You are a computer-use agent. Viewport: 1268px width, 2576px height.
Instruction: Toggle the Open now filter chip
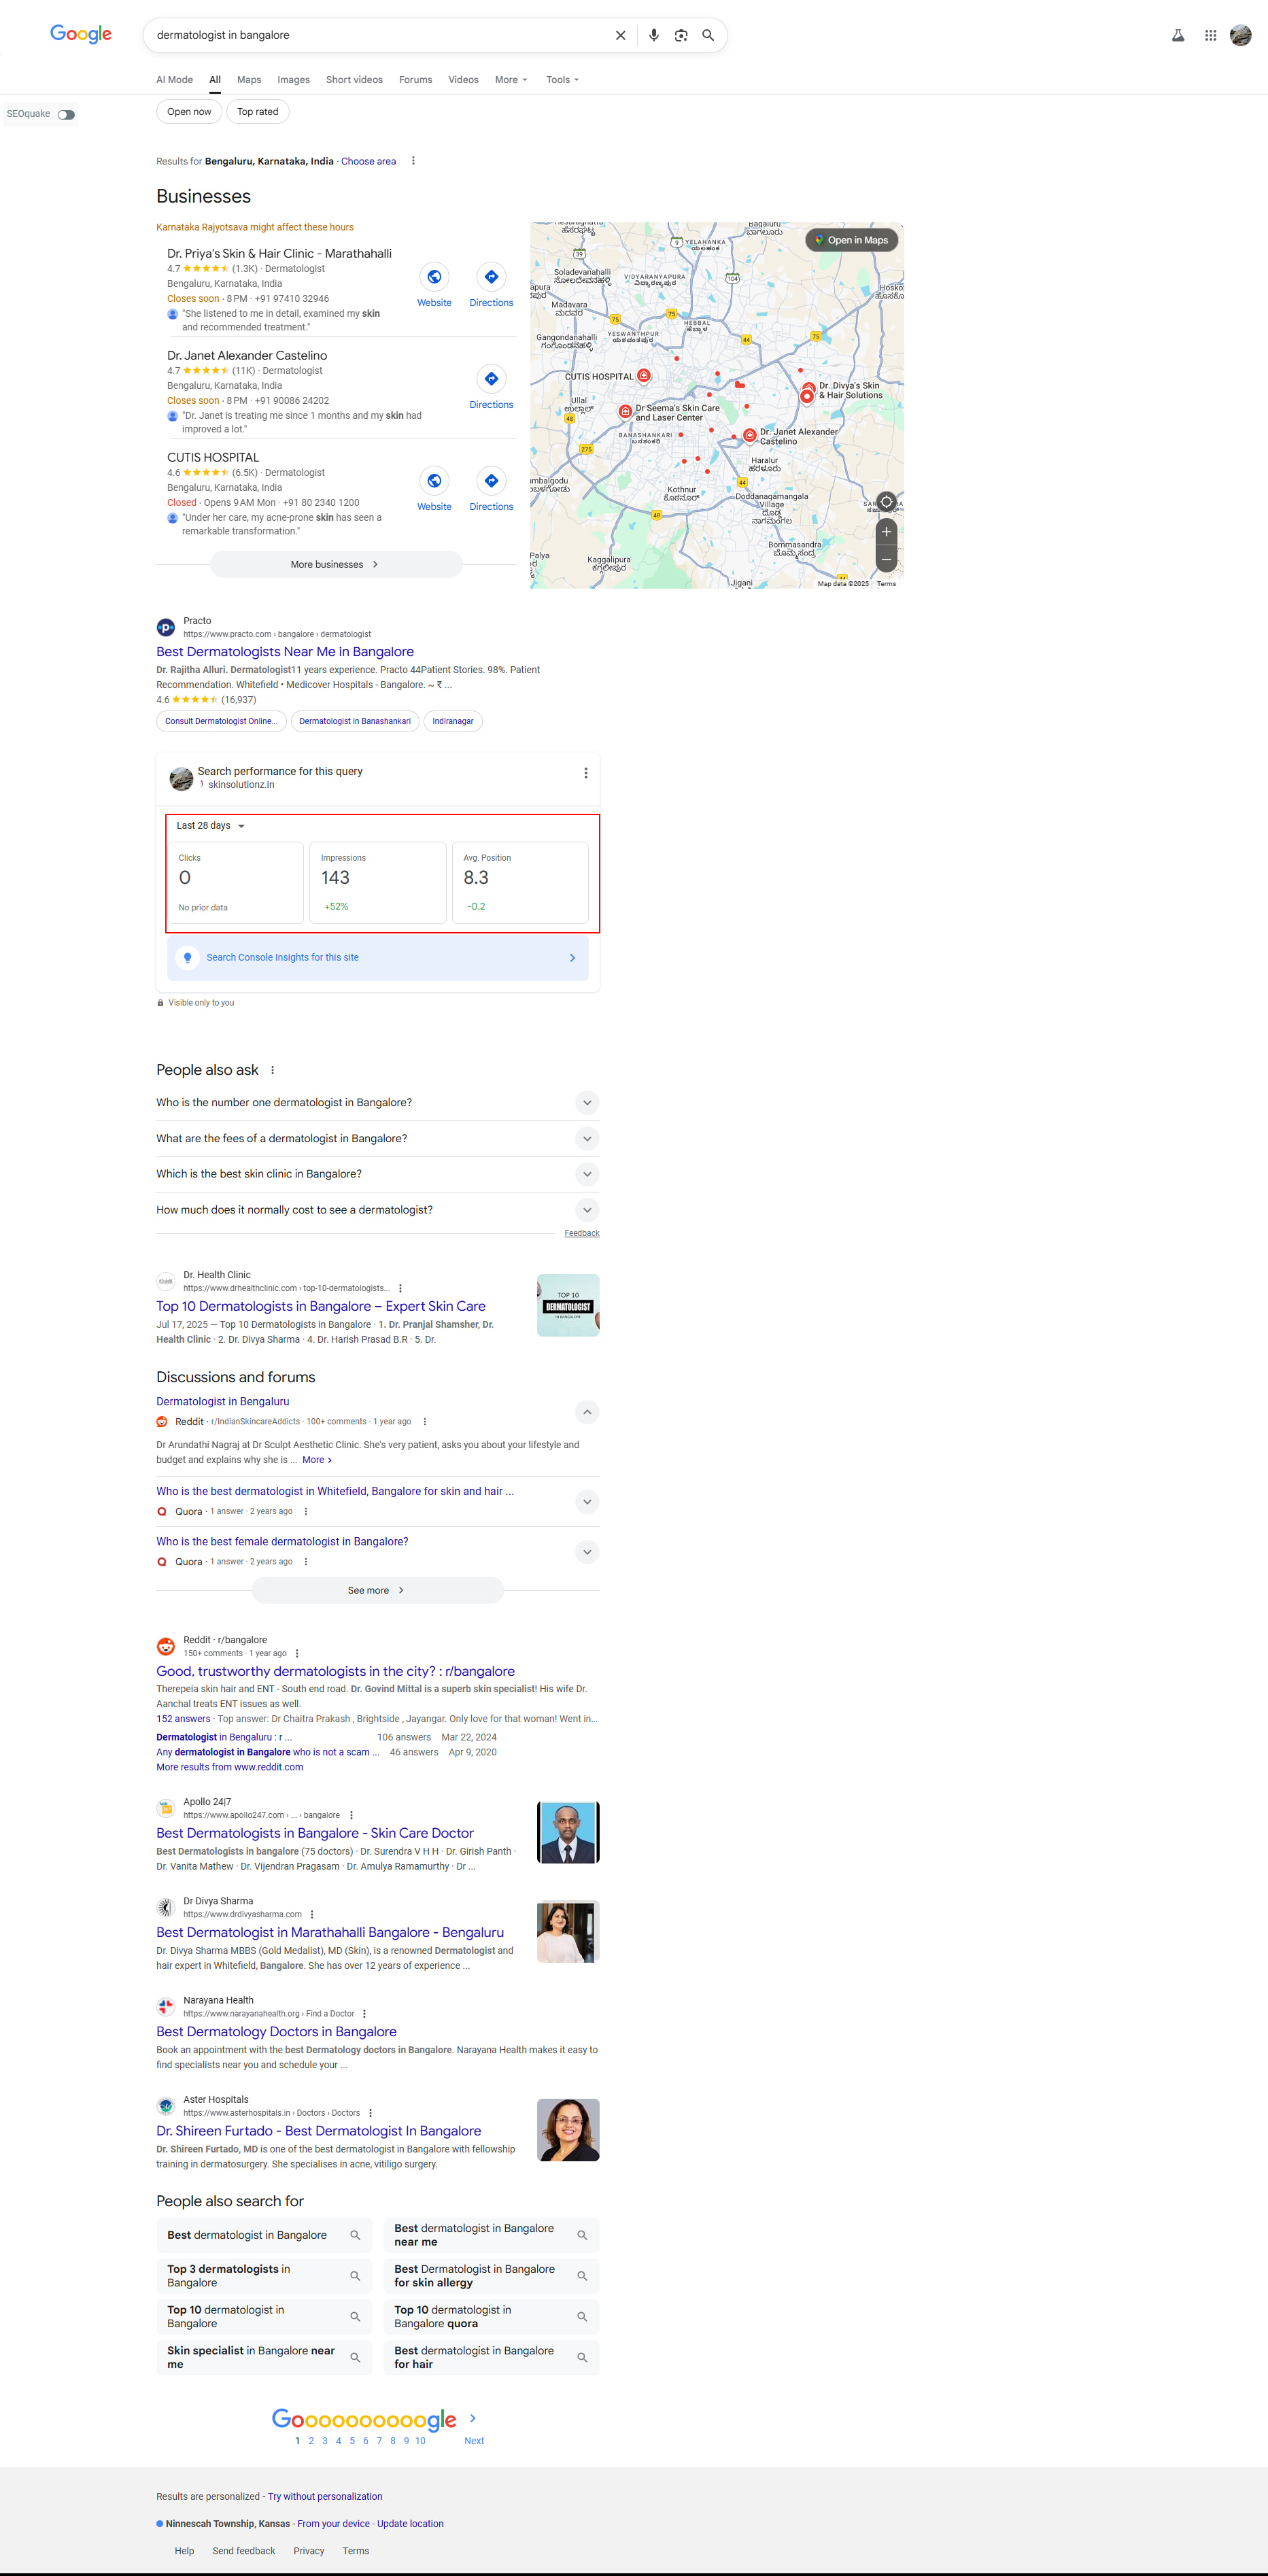pyautogui.click(x=189, y=112)
